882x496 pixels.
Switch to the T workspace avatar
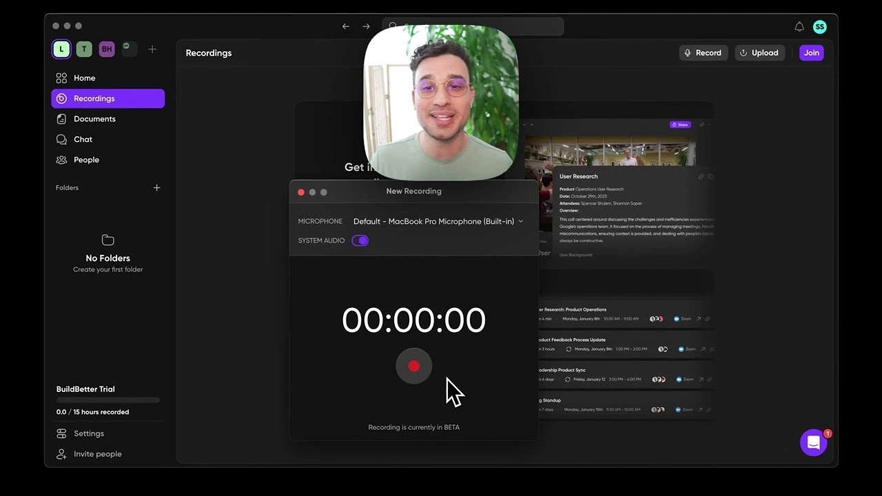tap(84, 49)
